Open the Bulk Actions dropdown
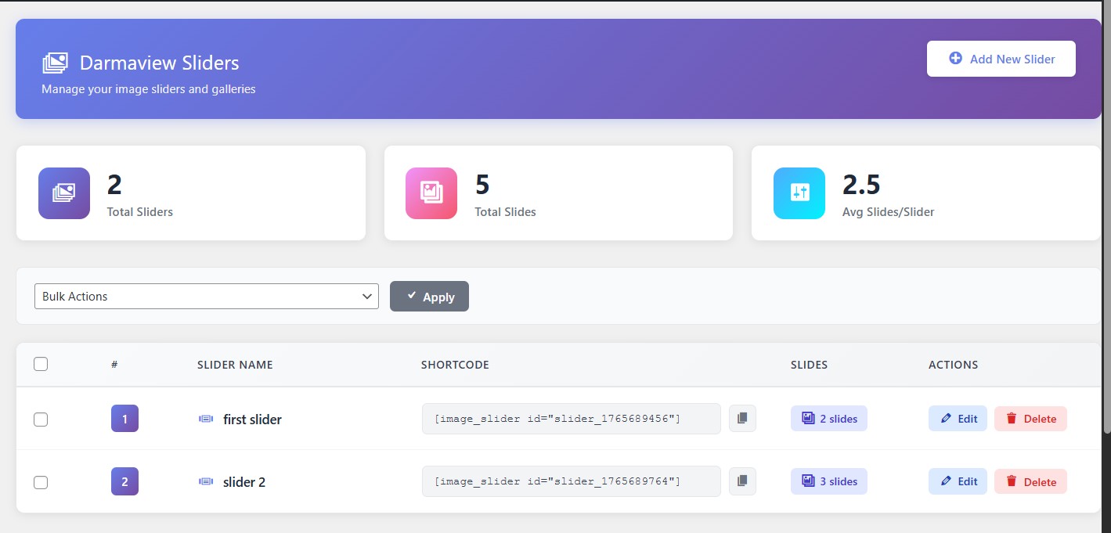The height and width of the screenshot is (533, 1111). 207,297
